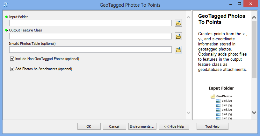Click the GeoPhotos folder icon in help
Viewport: 260px width, 136px height.
[213, 96]
